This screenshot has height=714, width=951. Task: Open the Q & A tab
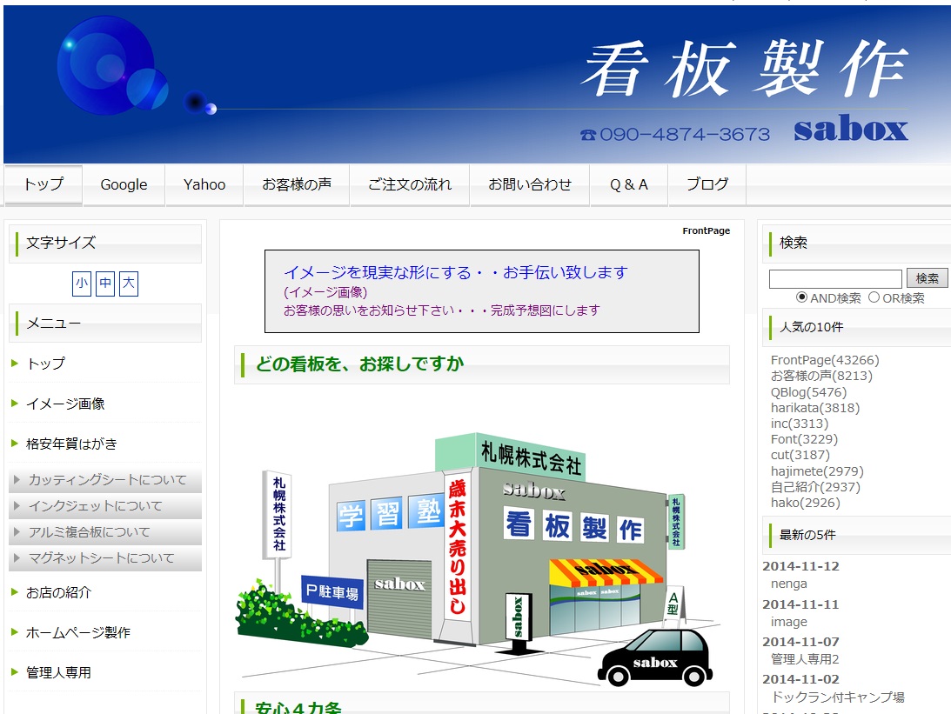click(x=629, y=184)
